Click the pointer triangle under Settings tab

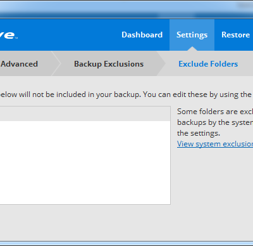192,49
